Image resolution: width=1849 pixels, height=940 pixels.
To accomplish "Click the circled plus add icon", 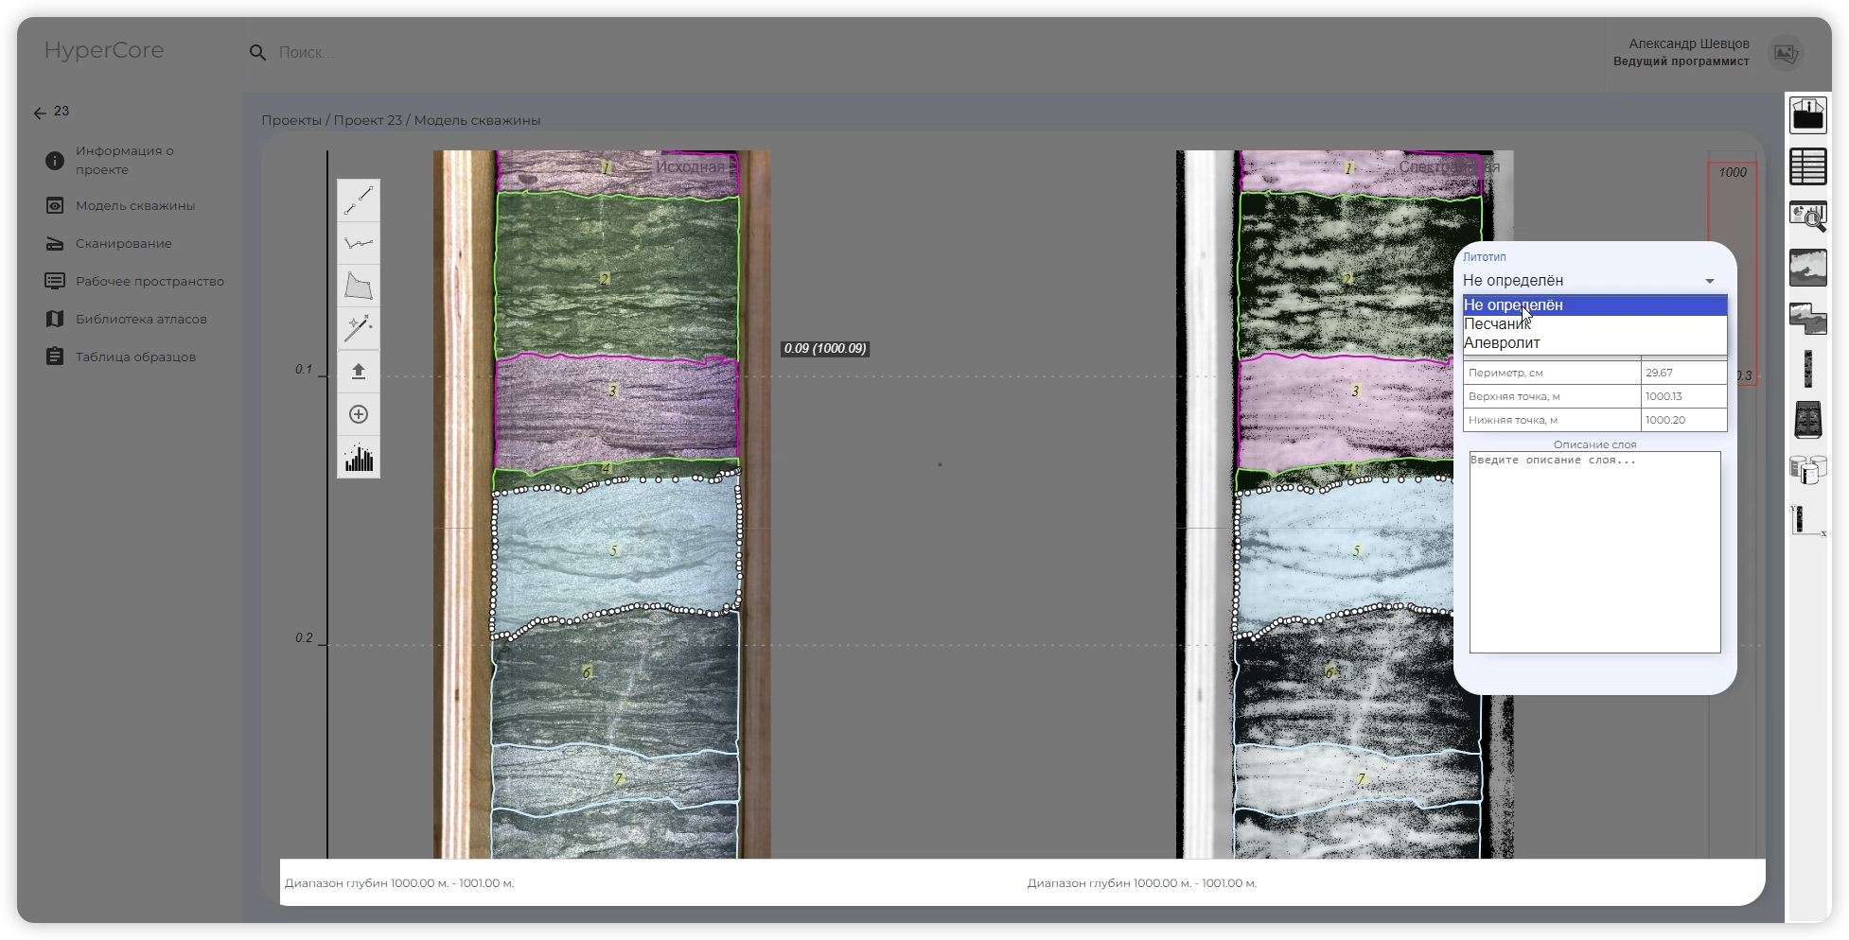I will 359,414.
